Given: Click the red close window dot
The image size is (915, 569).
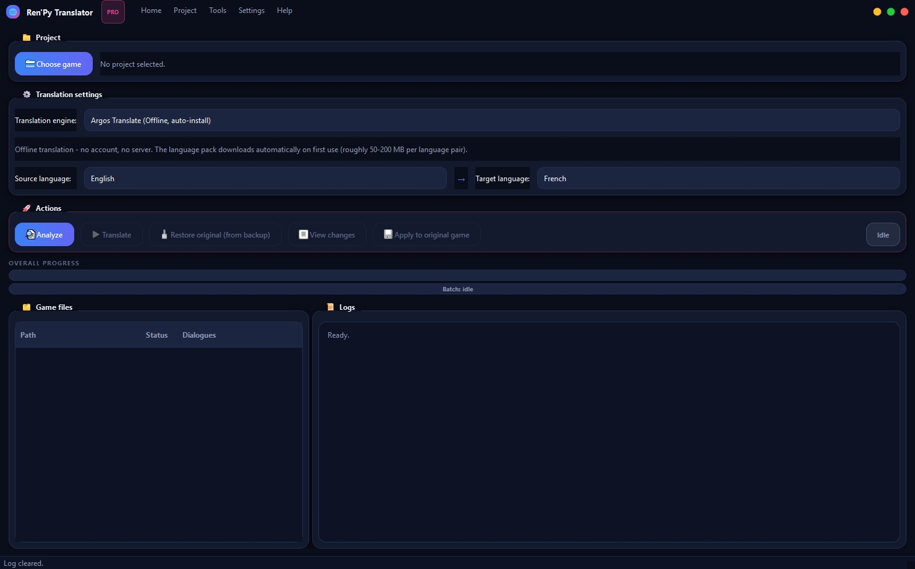Looking at the screenshot, I should pos(904,12).
